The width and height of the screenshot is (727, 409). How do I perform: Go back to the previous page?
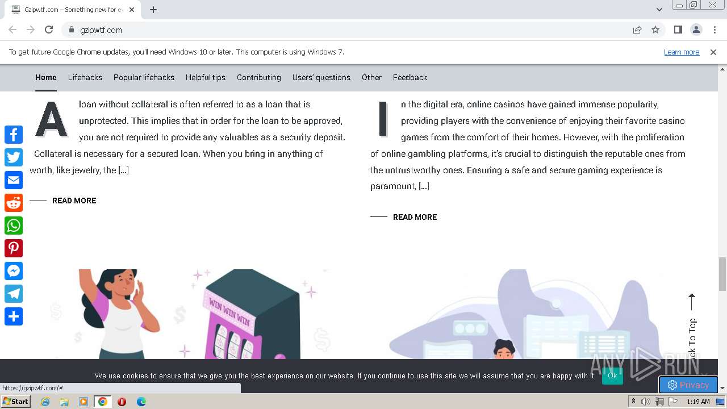[12, 30]
